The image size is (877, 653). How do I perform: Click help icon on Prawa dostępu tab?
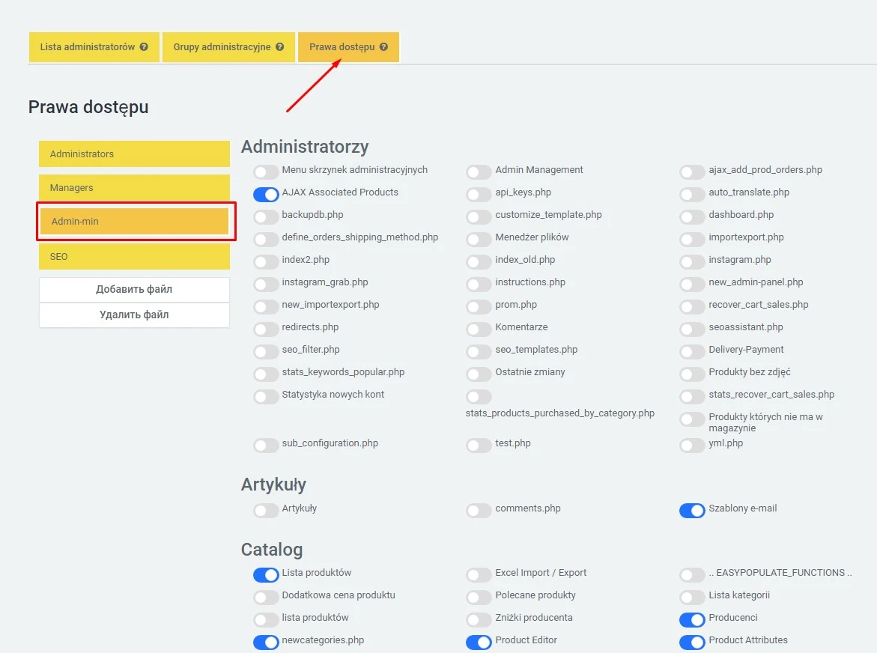(x=383, y=47)
